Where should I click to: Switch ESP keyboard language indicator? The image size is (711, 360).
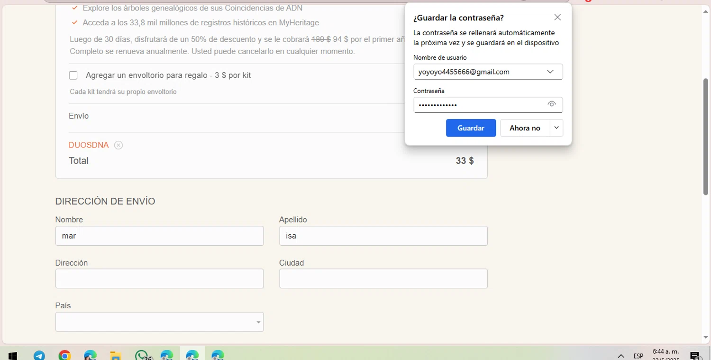[638, 356]
